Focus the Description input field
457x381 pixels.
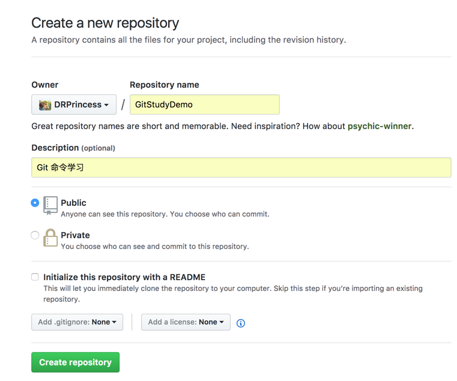(241, 167)
